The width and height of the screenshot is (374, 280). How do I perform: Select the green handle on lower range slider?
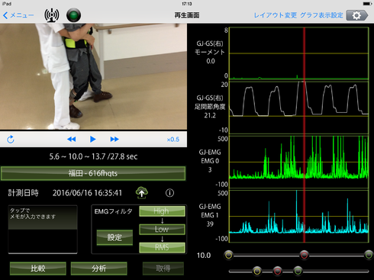point(298,271)
